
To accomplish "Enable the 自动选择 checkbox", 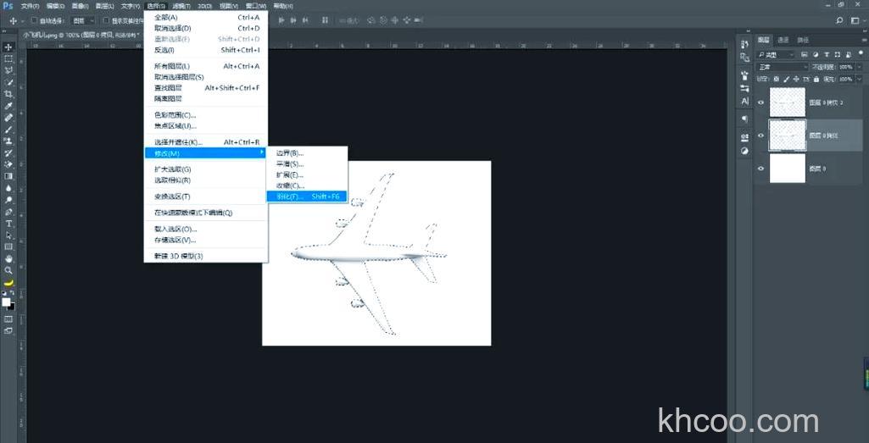I will point(34,19).
